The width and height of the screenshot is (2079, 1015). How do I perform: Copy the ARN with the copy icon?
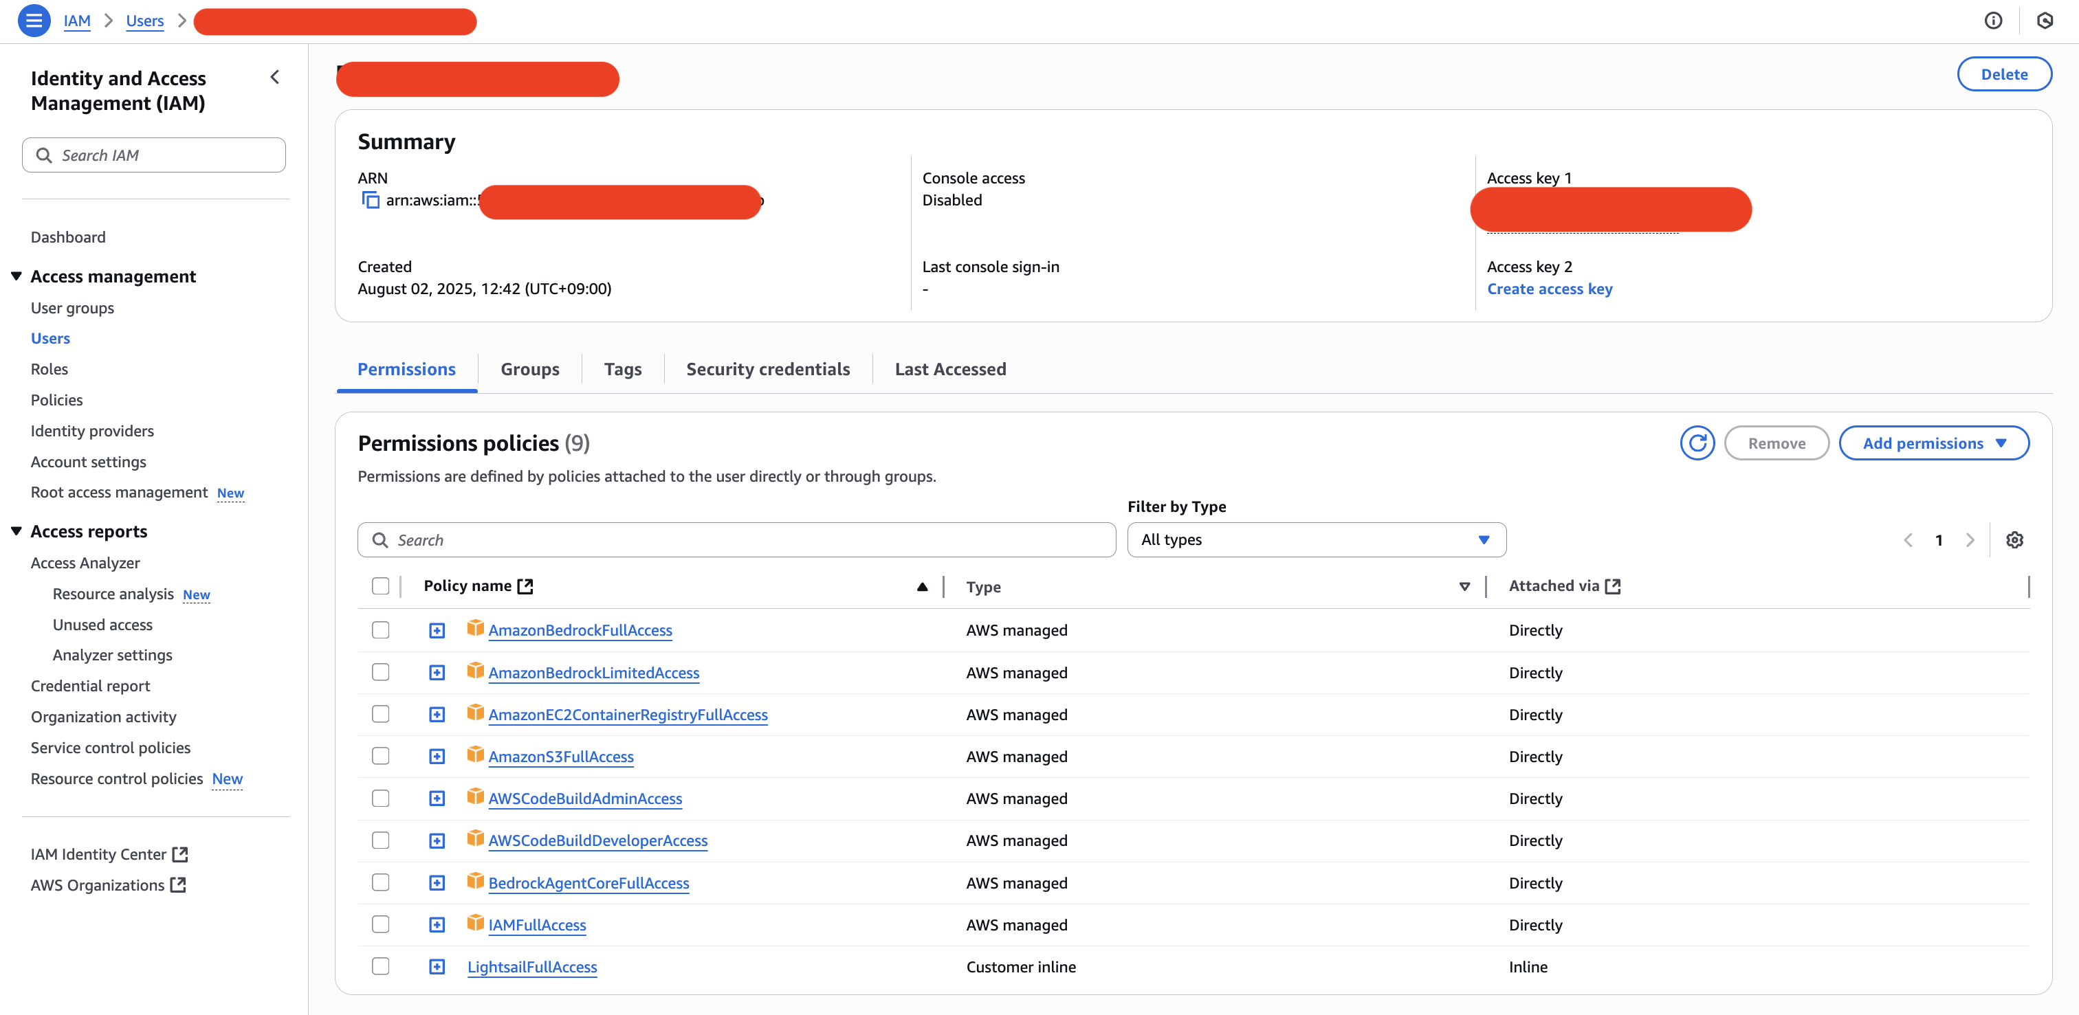coord(371,200)
